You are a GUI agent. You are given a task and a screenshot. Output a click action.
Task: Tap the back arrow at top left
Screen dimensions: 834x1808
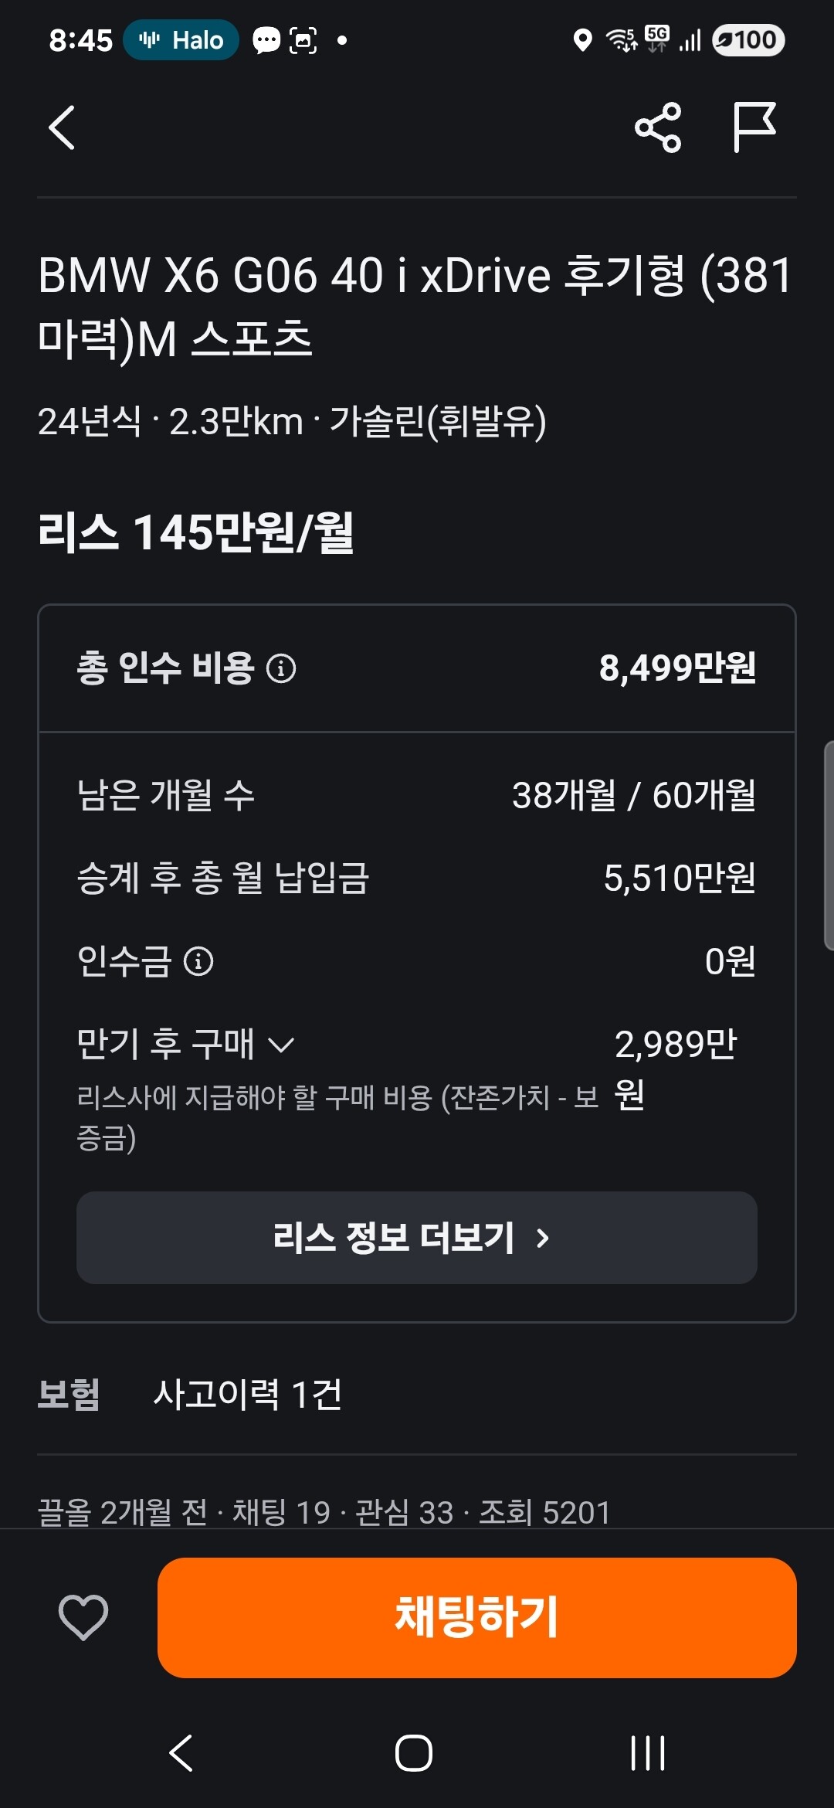[62, 127]
